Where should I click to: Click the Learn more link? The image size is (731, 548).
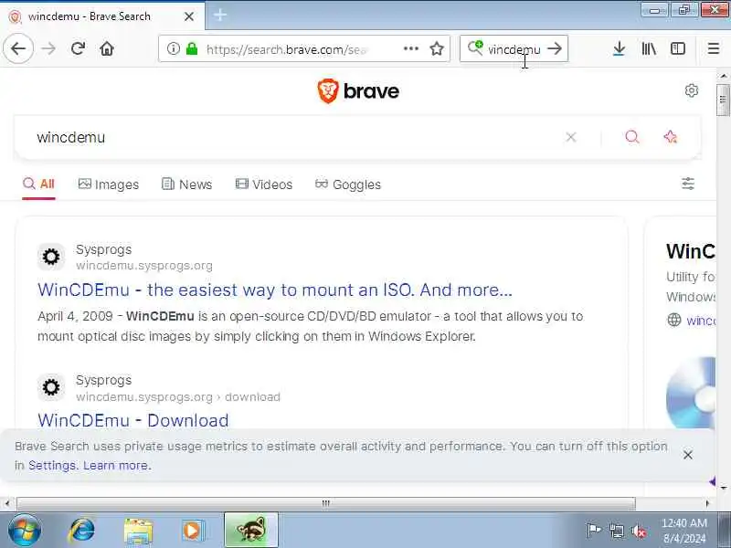pos(116,465)
